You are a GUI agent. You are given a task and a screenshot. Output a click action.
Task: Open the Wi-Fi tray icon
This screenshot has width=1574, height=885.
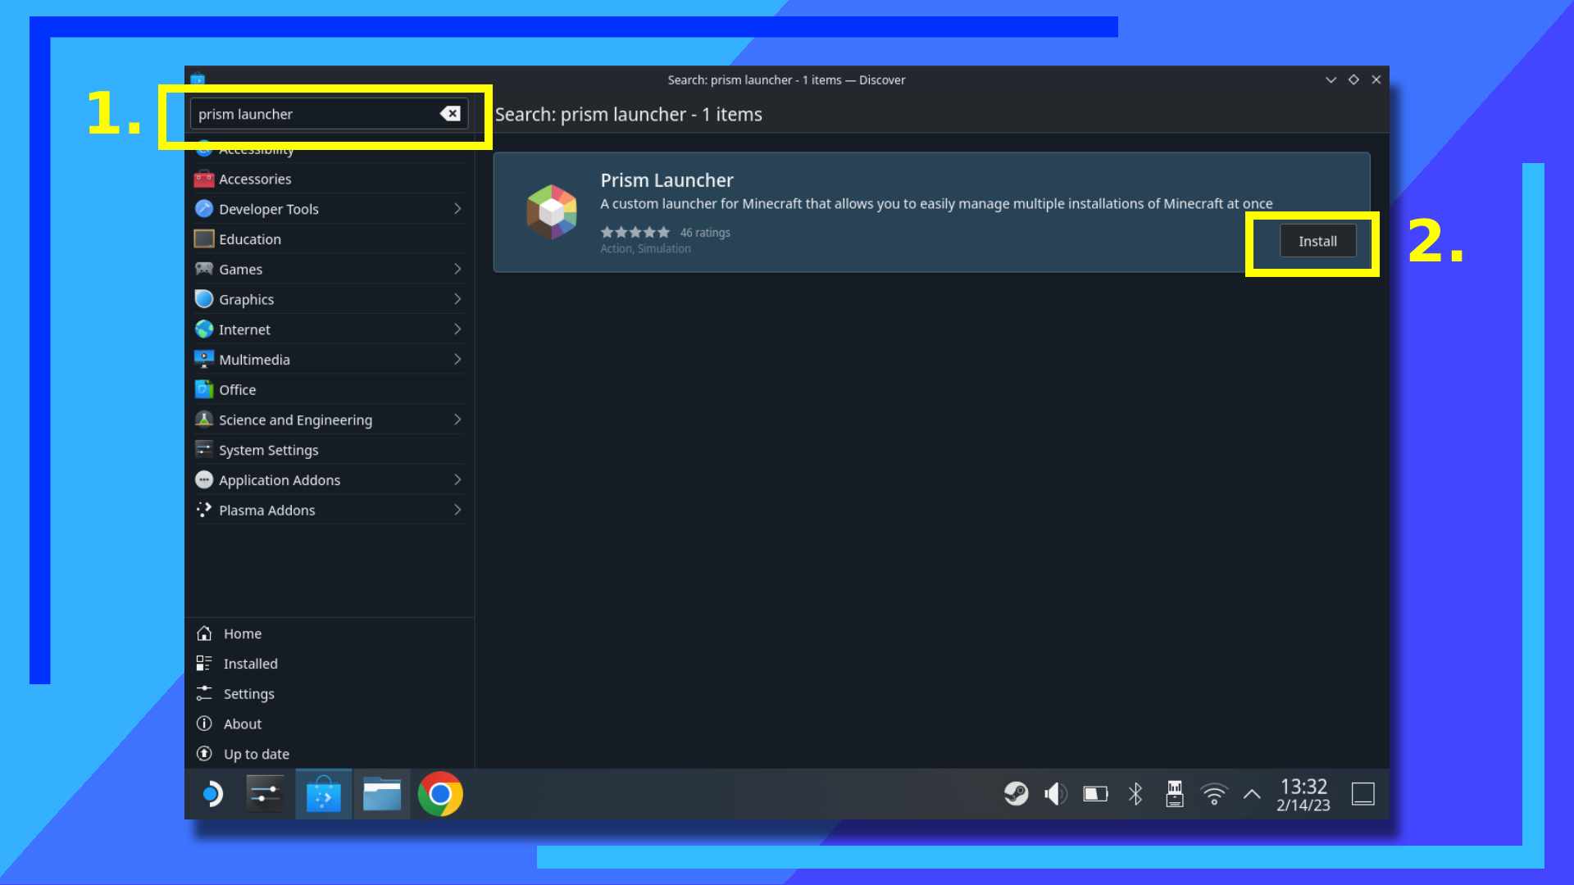tap(1214, 793)
